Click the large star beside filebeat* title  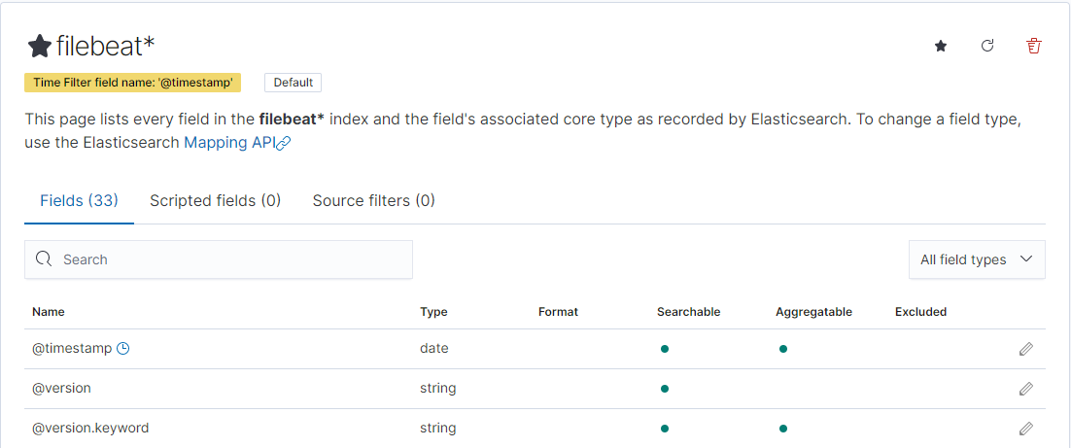39,46
